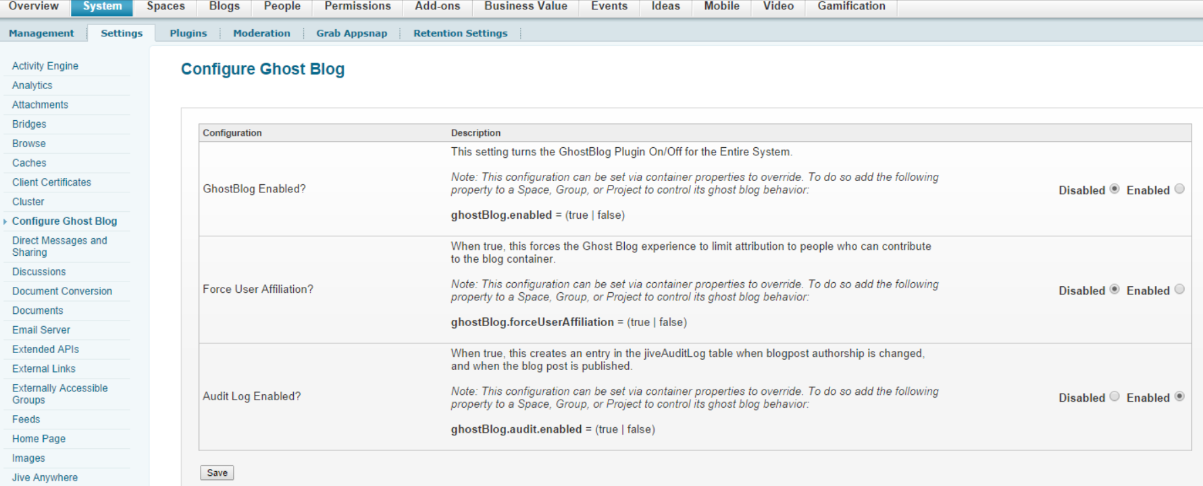Screen dimensions: 1203x486
Task: Click the ghostBlog.audit.enabled property text
Action: point(516,429)
